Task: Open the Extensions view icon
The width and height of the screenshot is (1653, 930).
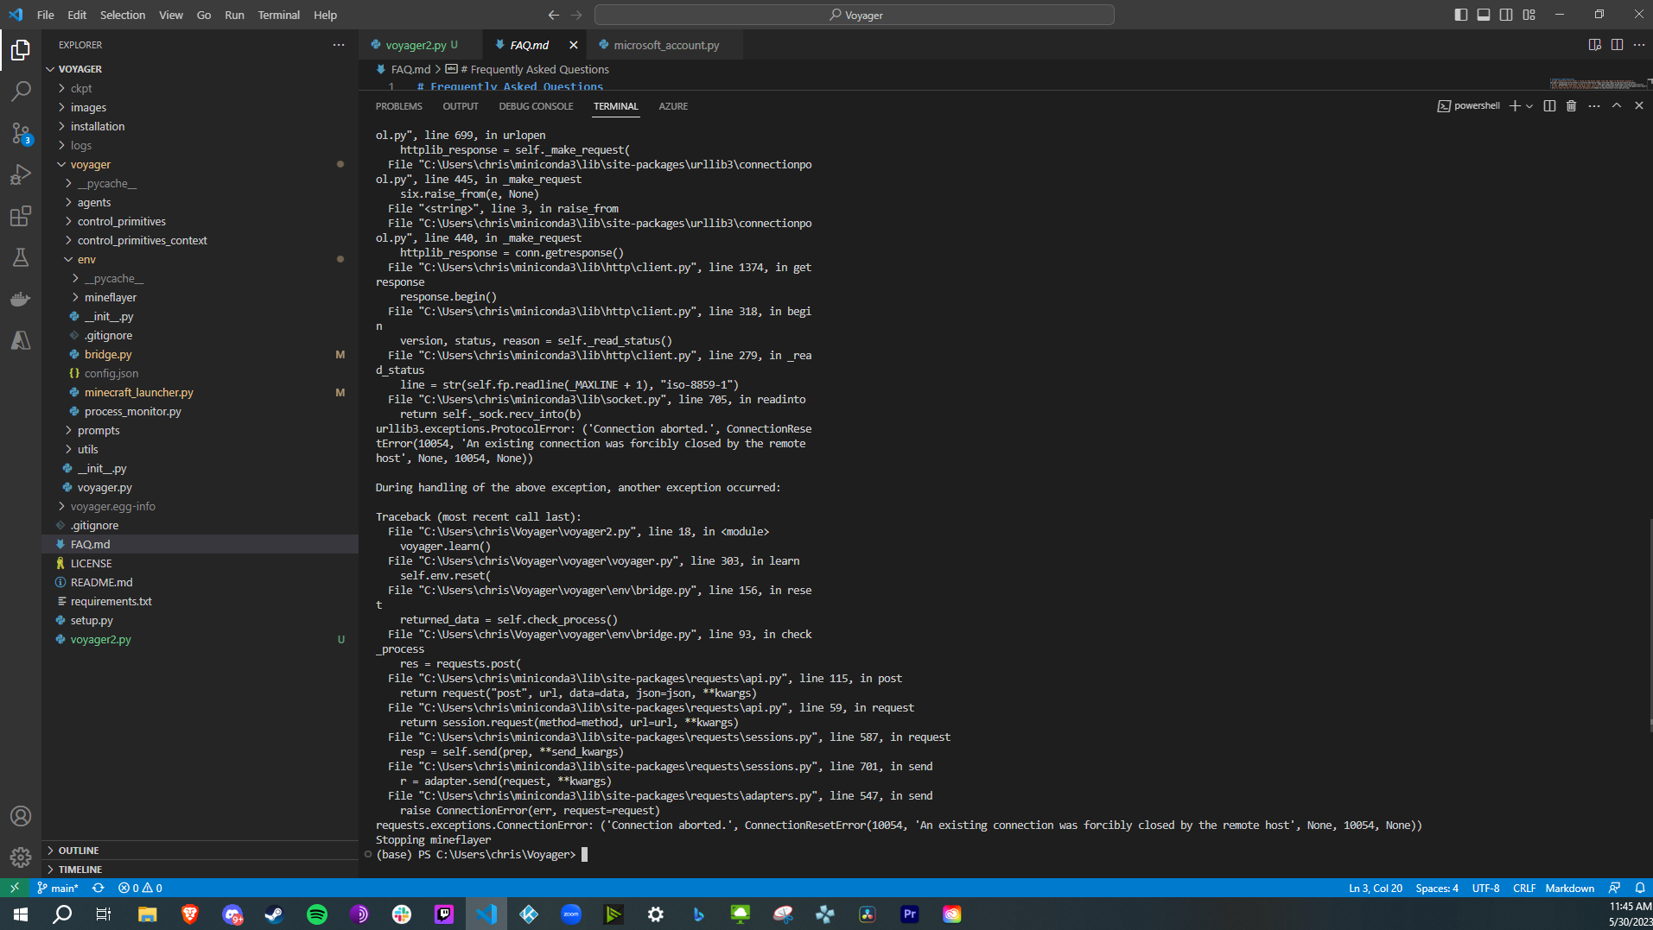Action: point(20,216)
